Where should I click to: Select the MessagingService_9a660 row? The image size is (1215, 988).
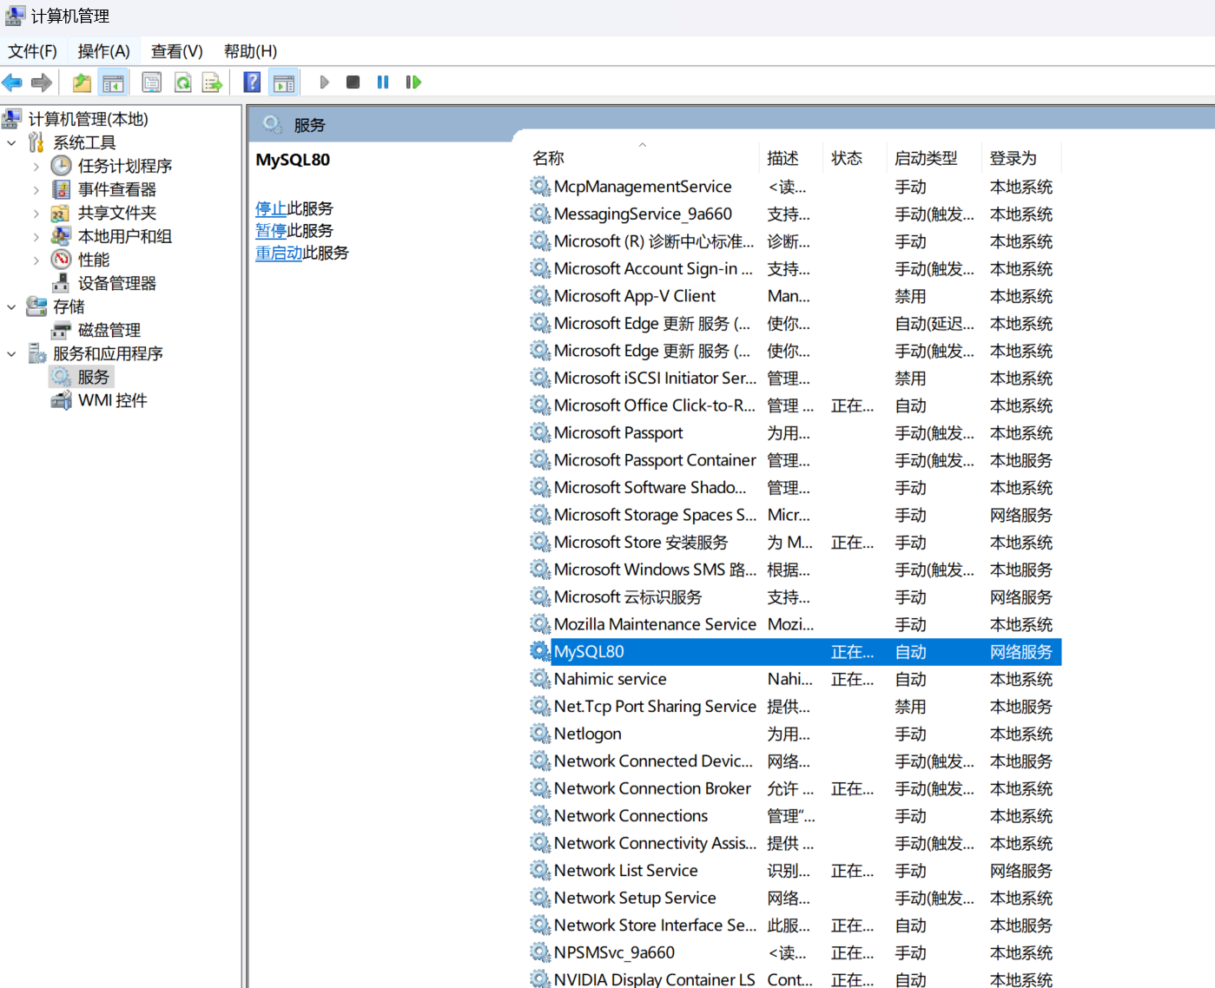coord(795,214)
